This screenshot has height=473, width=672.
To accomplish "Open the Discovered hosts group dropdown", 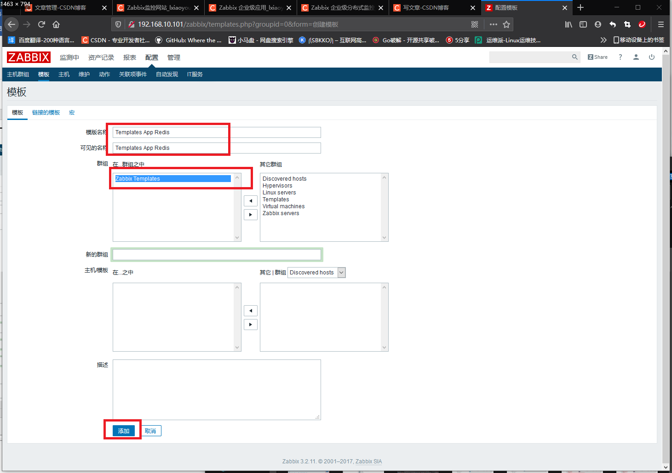I will [x=316, y=273].
